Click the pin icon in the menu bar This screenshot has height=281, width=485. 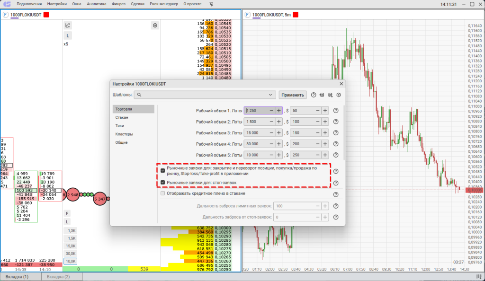coord(210,4)
